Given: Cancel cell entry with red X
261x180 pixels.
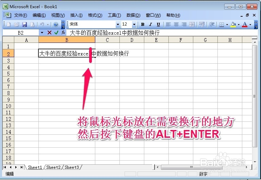Looking at the screenshot, I should coord(49,32).
